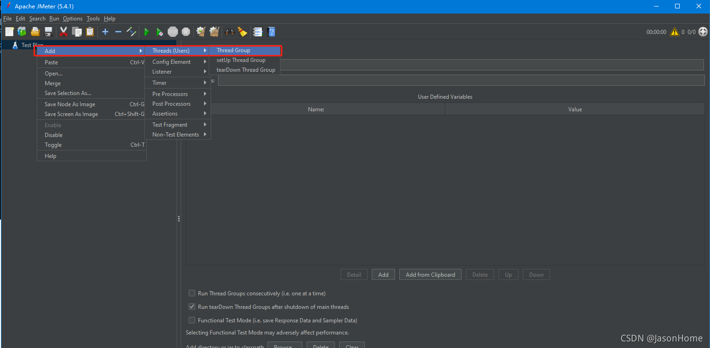
Task: Click the Test Plan flask icon
Action: [15, 45]
